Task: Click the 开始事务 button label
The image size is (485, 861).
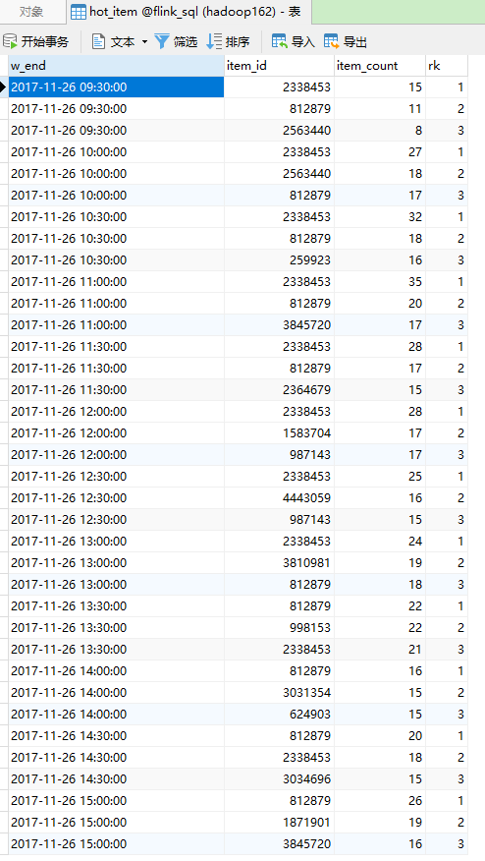Action: click(x=45, y=41)
